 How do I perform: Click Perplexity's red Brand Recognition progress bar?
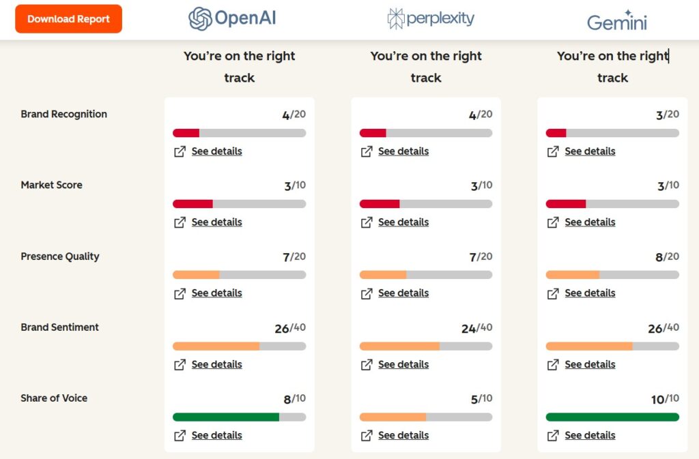click(x=373, y=133)
